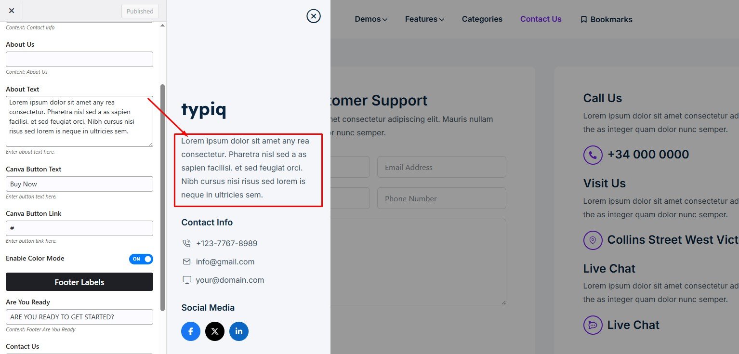Click the Canva Button Text input field
The height and width of the screenshot is (354, 739).
click(79, 184)
